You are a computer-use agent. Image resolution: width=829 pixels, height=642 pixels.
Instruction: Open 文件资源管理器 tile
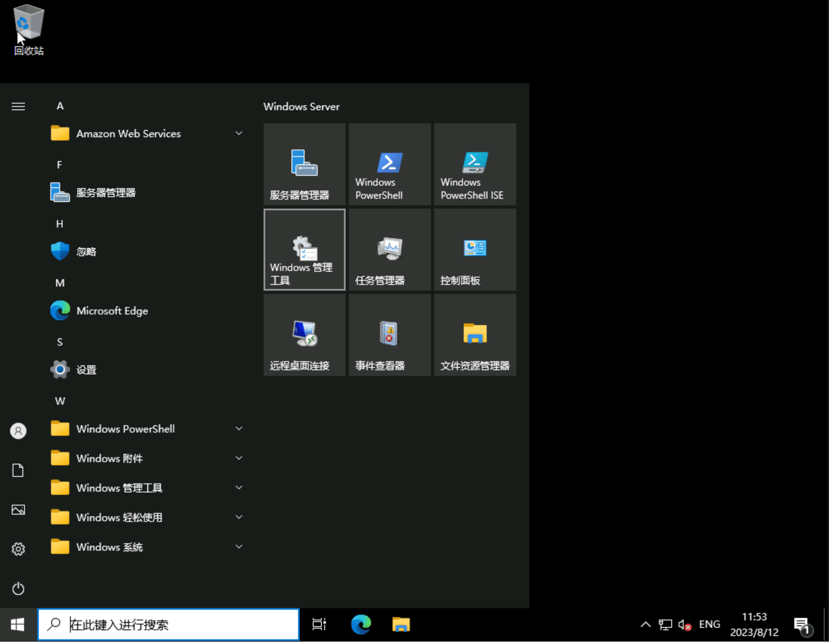click(474, 335)
